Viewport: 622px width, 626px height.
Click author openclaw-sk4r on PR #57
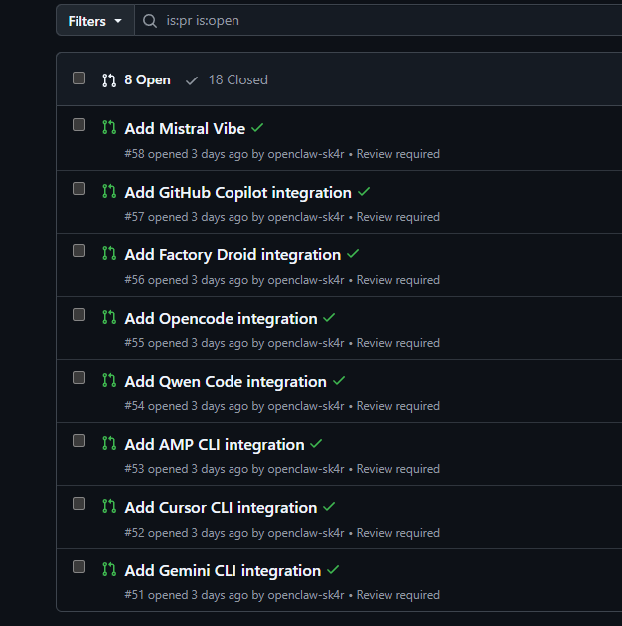tap(306, 217)
